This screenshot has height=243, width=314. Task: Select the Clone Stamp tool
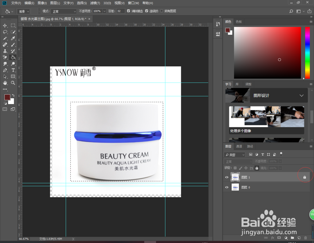point(5,51)
